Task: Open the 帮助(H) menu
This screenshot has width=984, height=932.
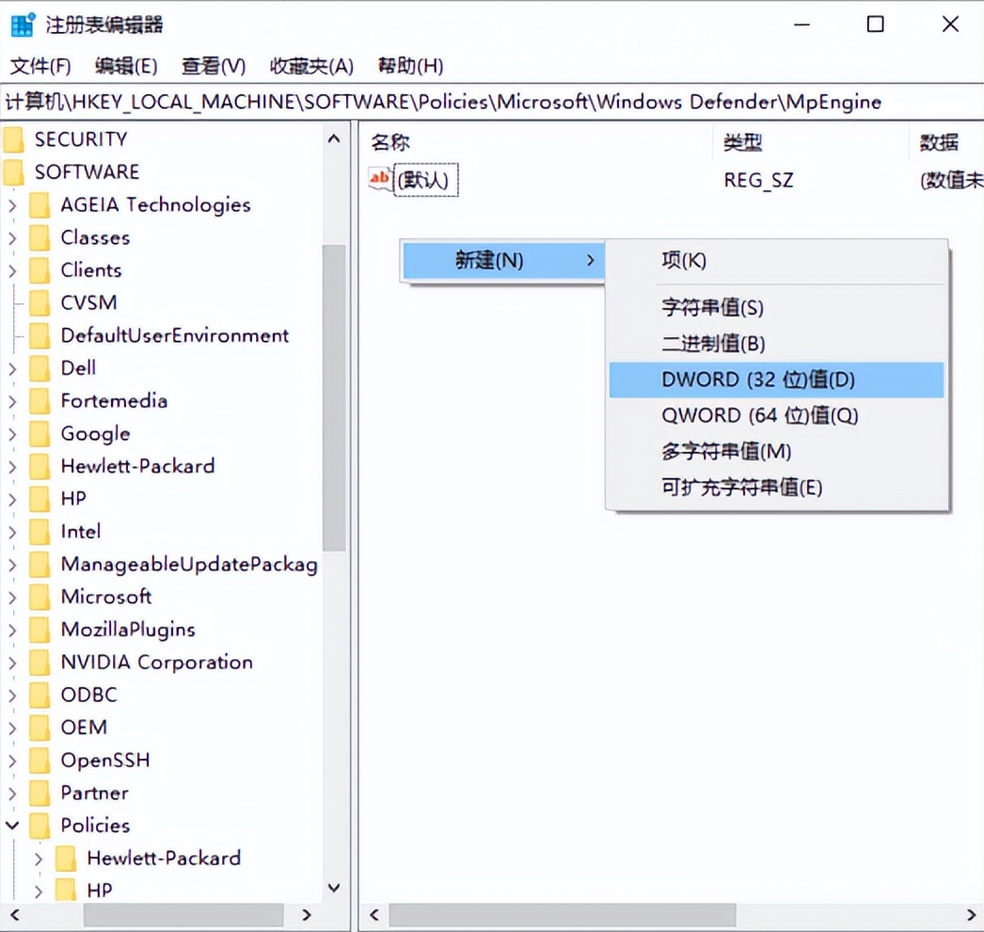Action: [410, 65]
